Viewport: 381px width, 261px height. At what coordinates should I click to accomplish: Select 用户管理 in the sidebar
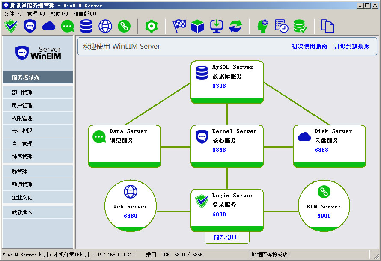38,105
